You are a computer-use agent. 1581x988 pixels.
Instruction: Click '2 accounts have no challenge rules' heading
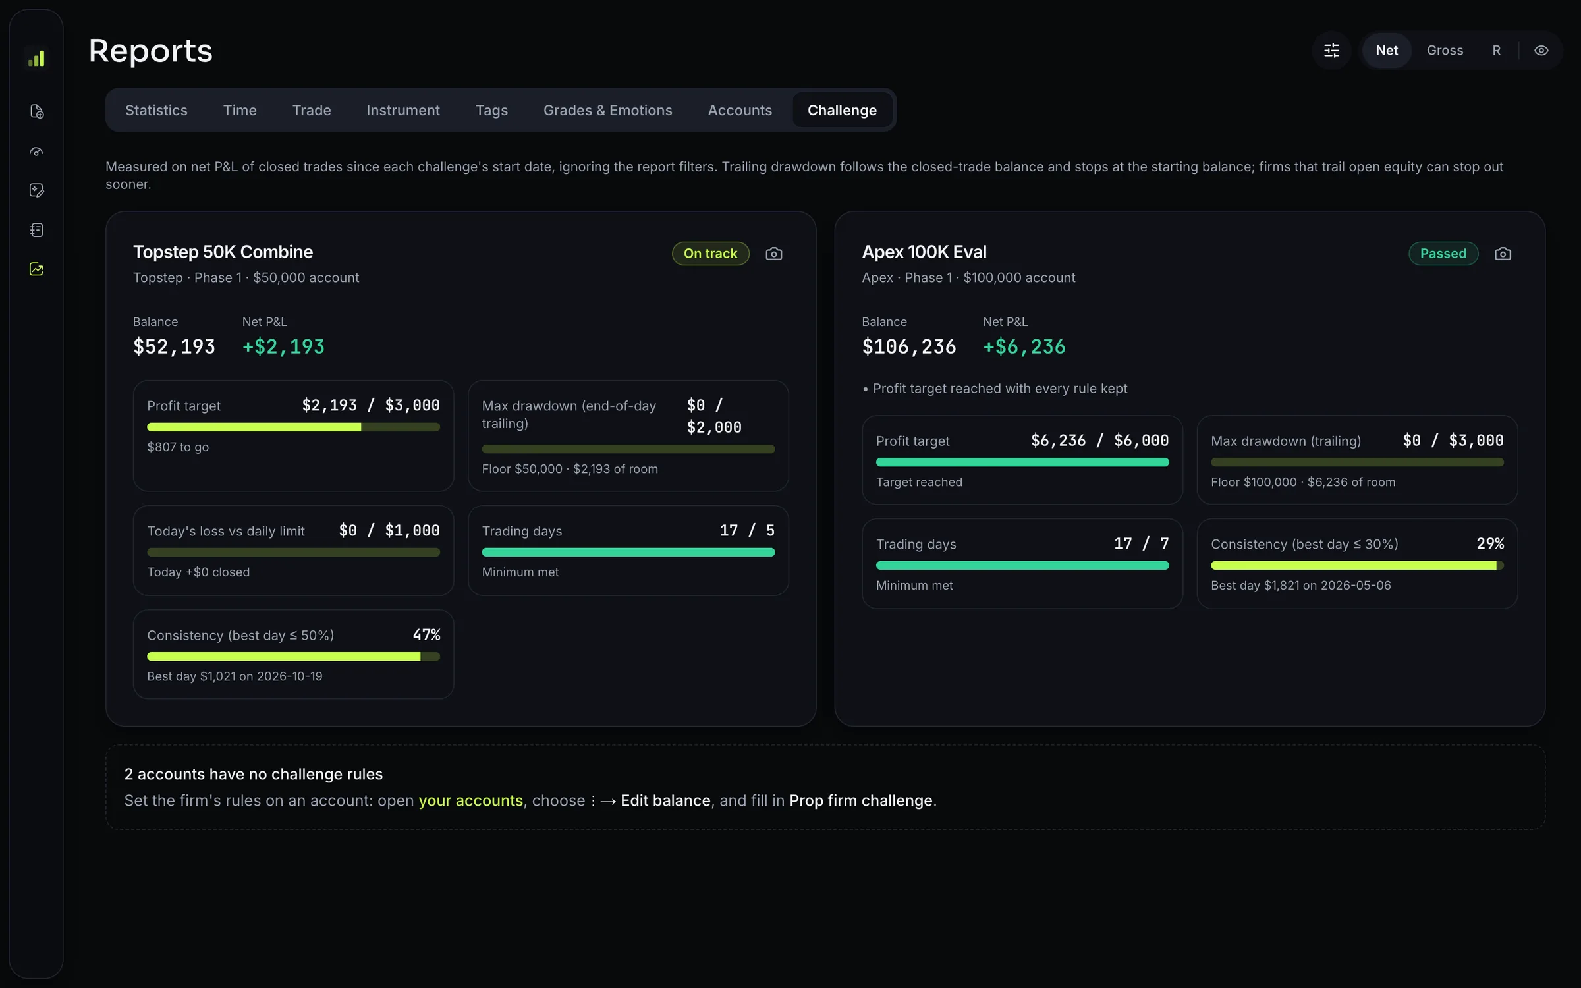pos(254,774)
